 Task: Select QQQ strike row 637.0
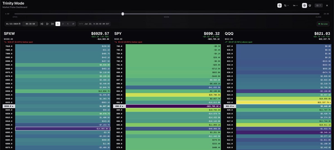(x=277, y=46)
